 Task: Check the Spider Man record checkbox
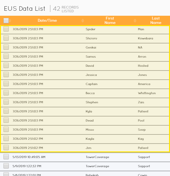coord(6,29)
